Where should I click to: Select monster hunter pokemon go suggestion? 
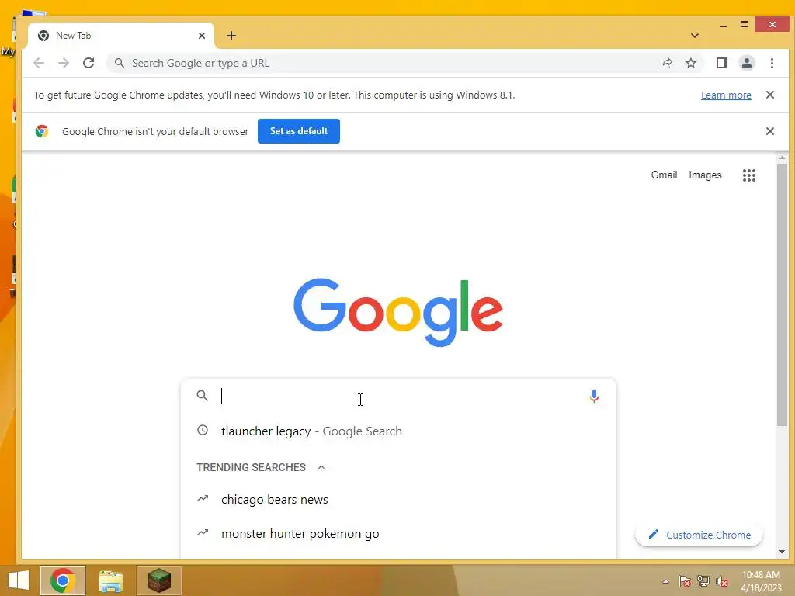(398, 534)
